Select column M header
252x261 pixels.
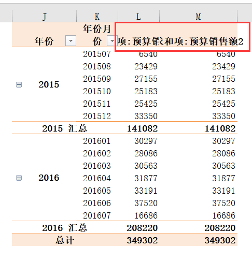[198, 17]
